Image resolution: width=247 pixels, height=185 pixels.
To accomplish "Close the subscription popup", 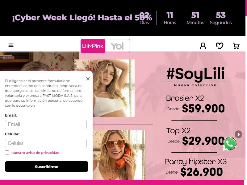I will 88,79.
